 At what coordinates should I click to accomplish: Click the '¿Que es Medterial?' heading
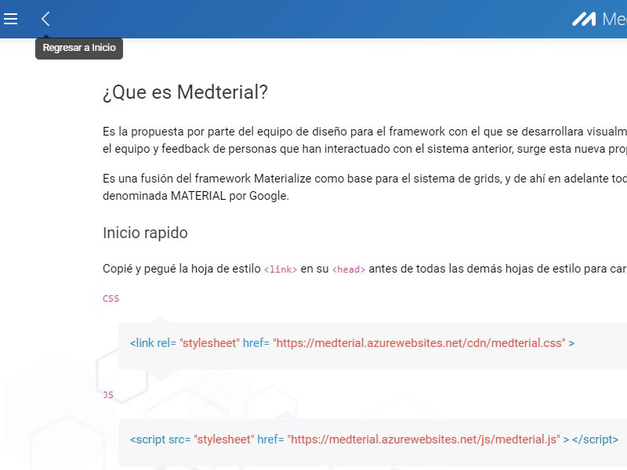point(185,92)
